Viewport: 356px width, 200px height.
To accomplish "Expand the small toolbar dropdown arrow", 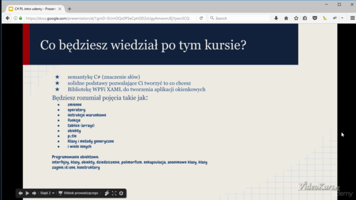I will [x=342, y=18].
